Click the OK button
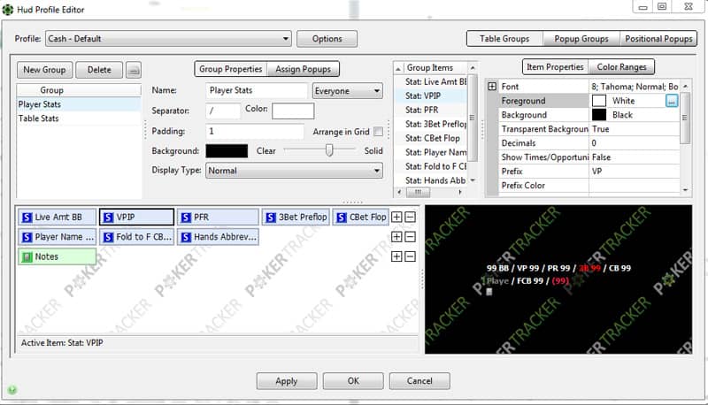The width and height of the screenshot is (708, 405). point(353,381)
